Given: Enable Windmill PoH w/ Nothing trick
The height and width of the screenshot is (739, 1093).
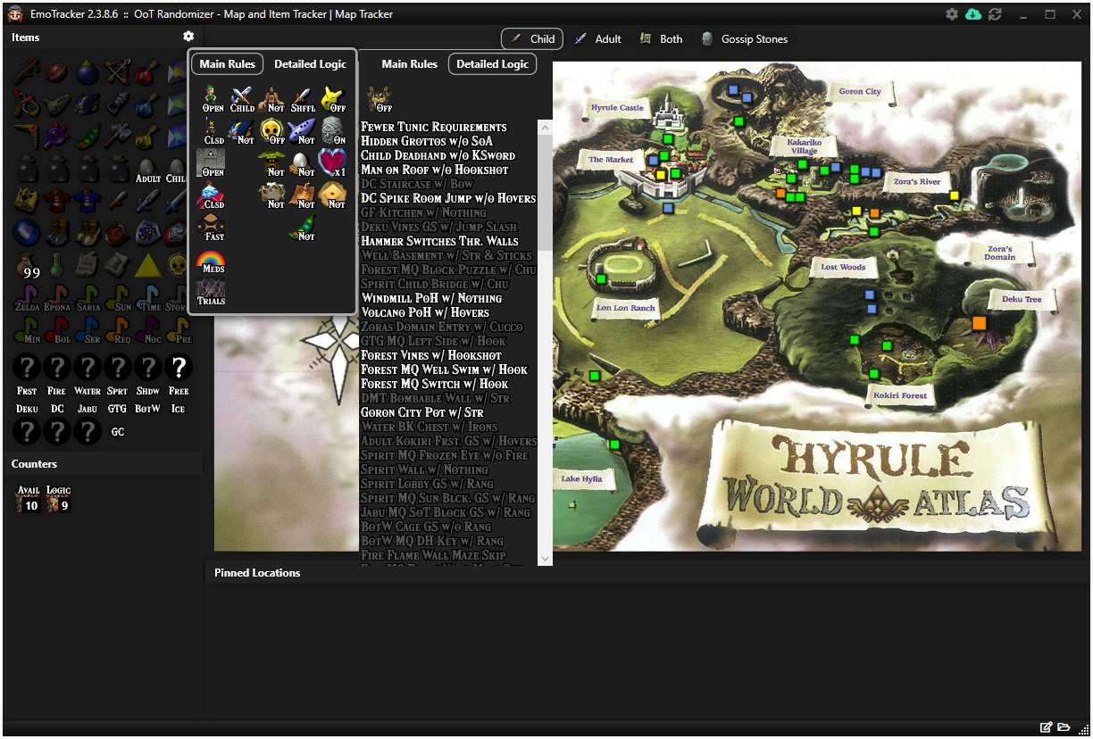Looking at the screenshot, I should [430, 298].
